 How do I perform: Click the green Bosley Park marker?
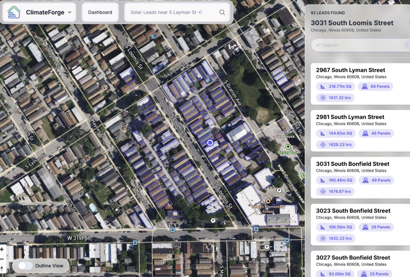coord(288,147)
